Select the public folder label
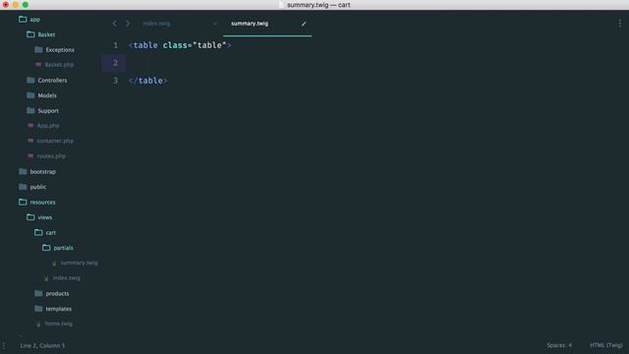Screen dimensions: 629x354 [38, 187]
